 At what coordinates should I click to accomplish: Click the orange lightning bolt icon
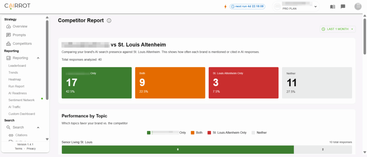pos(225,6)
